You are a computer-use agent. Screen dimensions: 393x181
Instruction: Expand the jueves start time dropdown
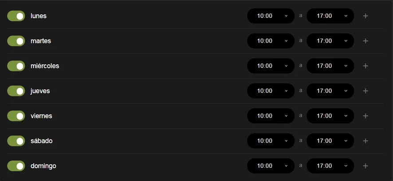point(271,91)
